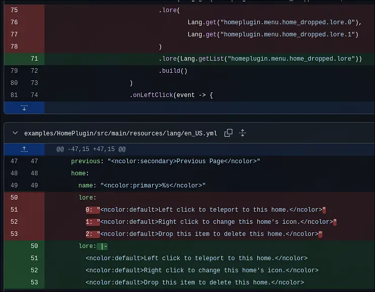
Task: Expand all lines in en_US.yml
Action: click(x=243, y=133)
